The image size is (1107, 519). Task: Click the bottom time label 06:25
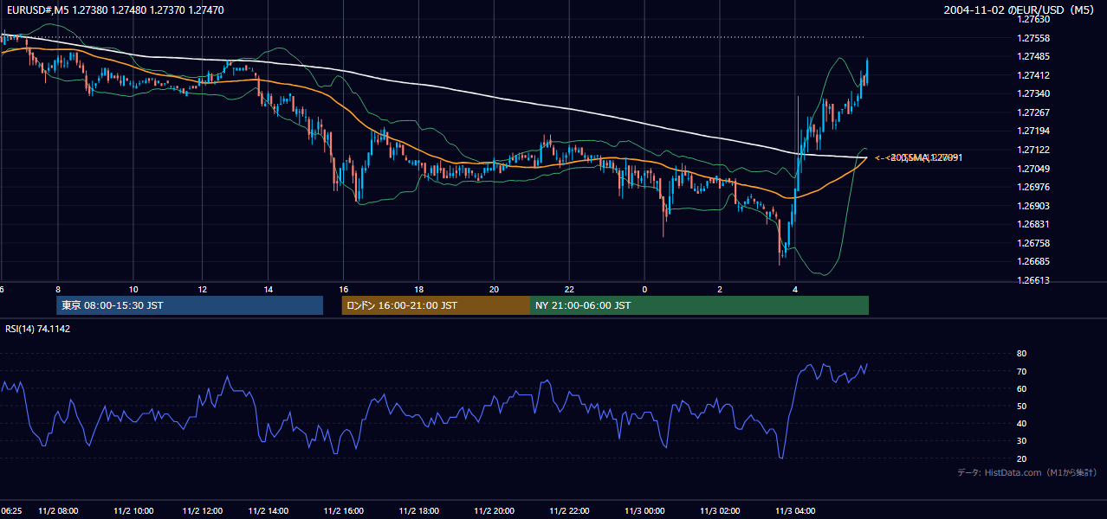point(11,510)
